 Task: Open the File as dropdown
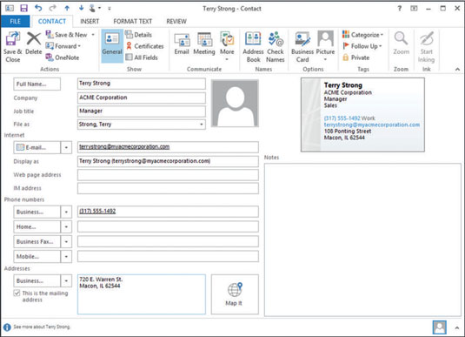[202, 125]
